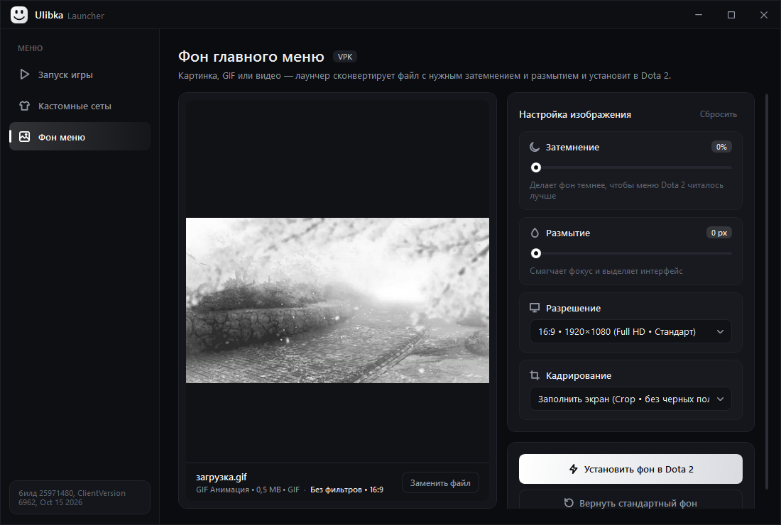Click the Затемнение slider handle
Image resolution: width=781 pixels, height=525 pixels.
point(535,167)
